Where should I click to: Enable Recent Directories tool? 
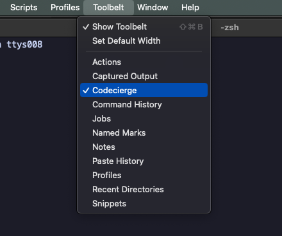(144, 190)
